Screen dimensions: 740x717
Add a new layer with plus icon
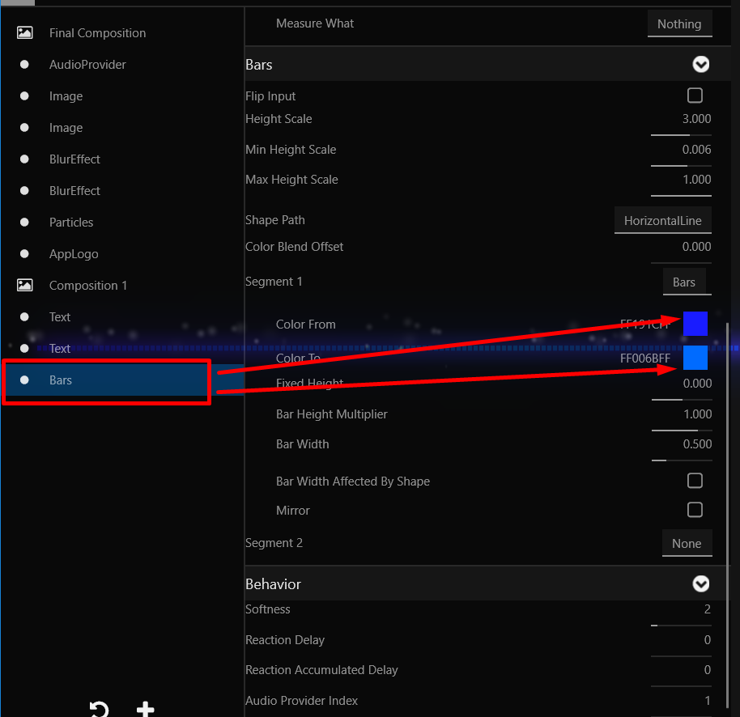(x=145, y=710)
